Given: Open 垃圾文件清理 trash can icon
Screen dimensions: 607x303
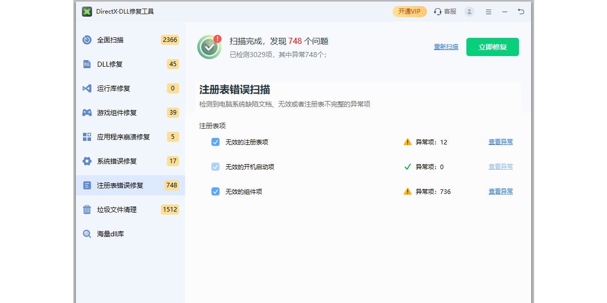Looking at the screenshot, I should [87, 210].
